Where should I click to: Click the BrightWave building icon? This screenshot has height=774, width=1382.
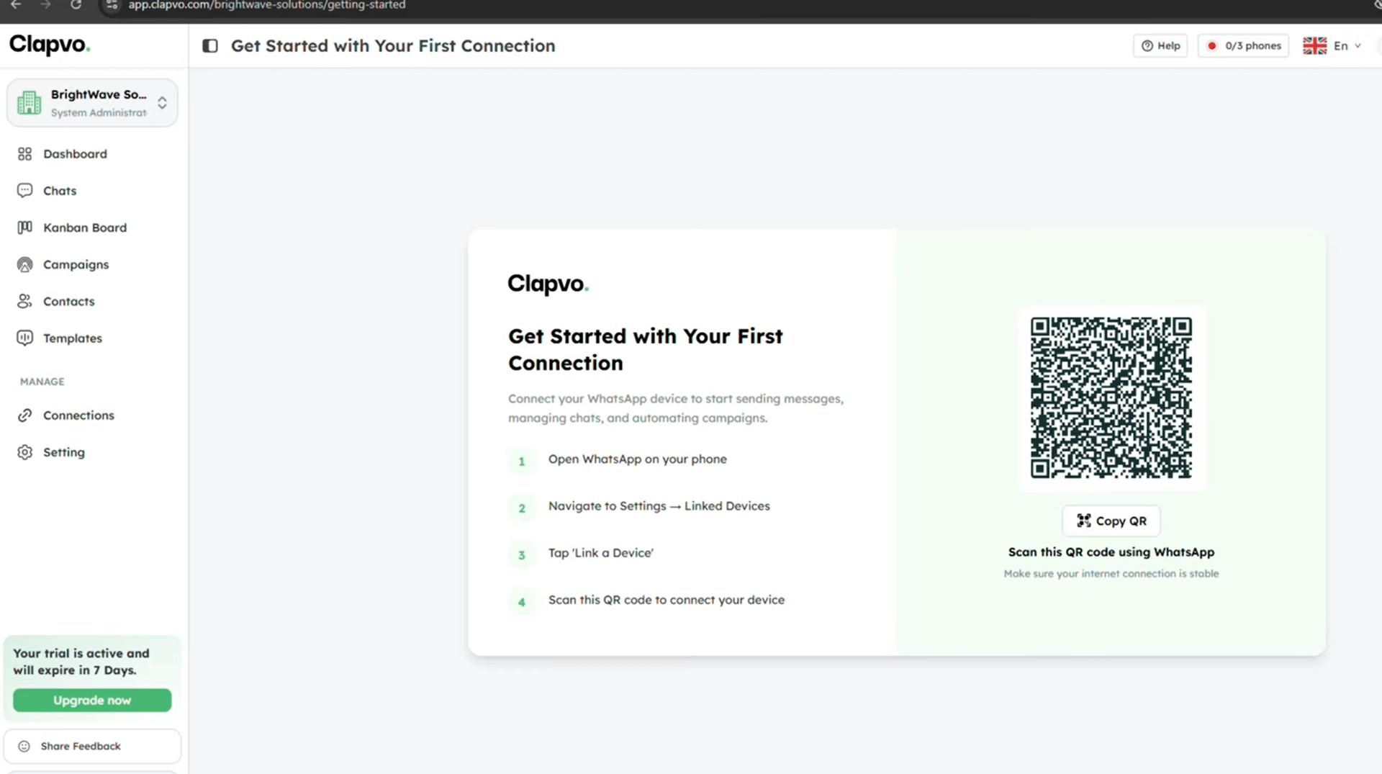[29, 103]
